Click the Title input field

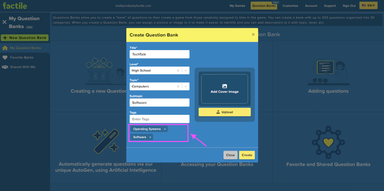(x=159, y=54)
